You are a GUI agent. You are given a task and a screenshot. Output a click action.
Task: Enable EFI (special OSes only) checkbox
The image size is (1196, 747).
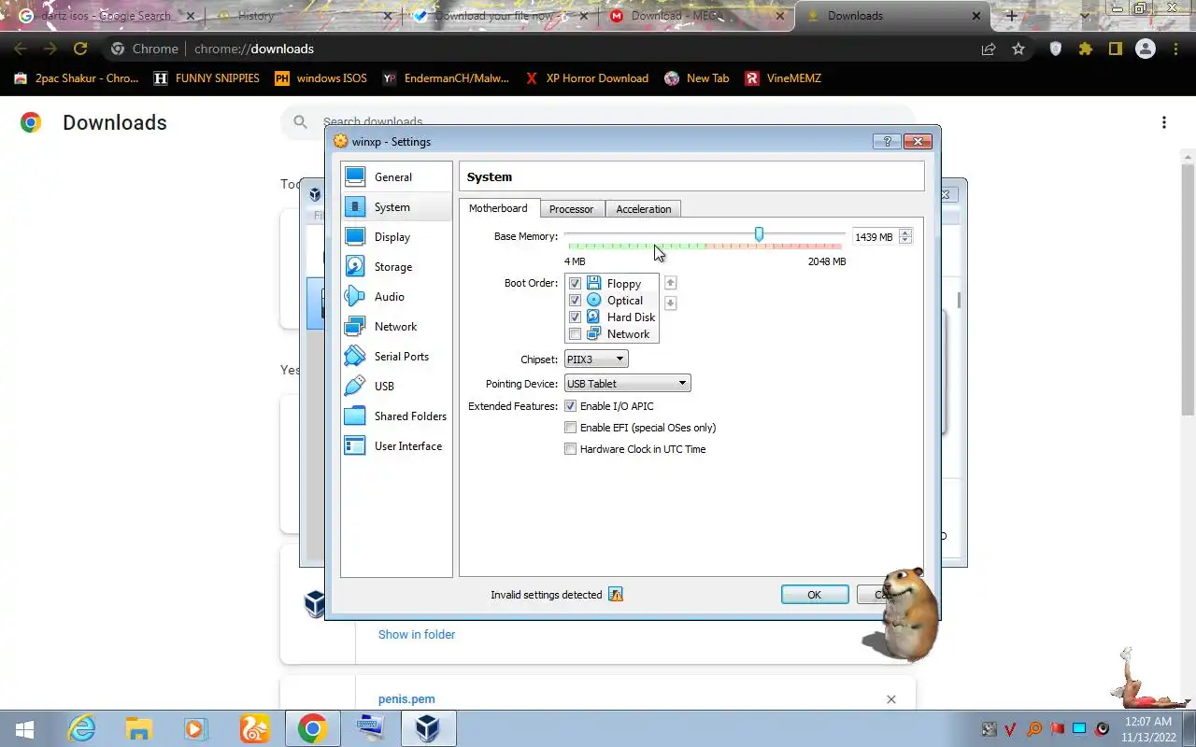(570, 428)
